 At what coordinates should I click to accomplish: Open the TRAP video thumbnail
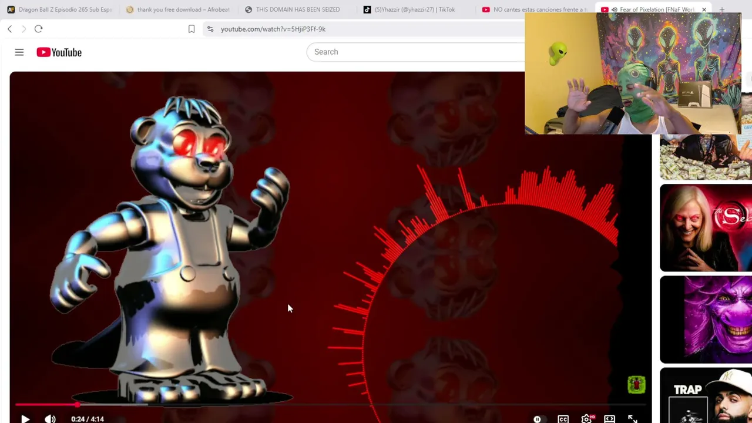(706, 395)
